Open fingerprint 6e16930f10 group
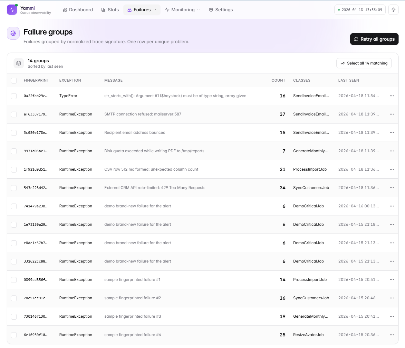The width and height of the screenshot is (405, 348). pyautogui.click(x=35, y=335)
